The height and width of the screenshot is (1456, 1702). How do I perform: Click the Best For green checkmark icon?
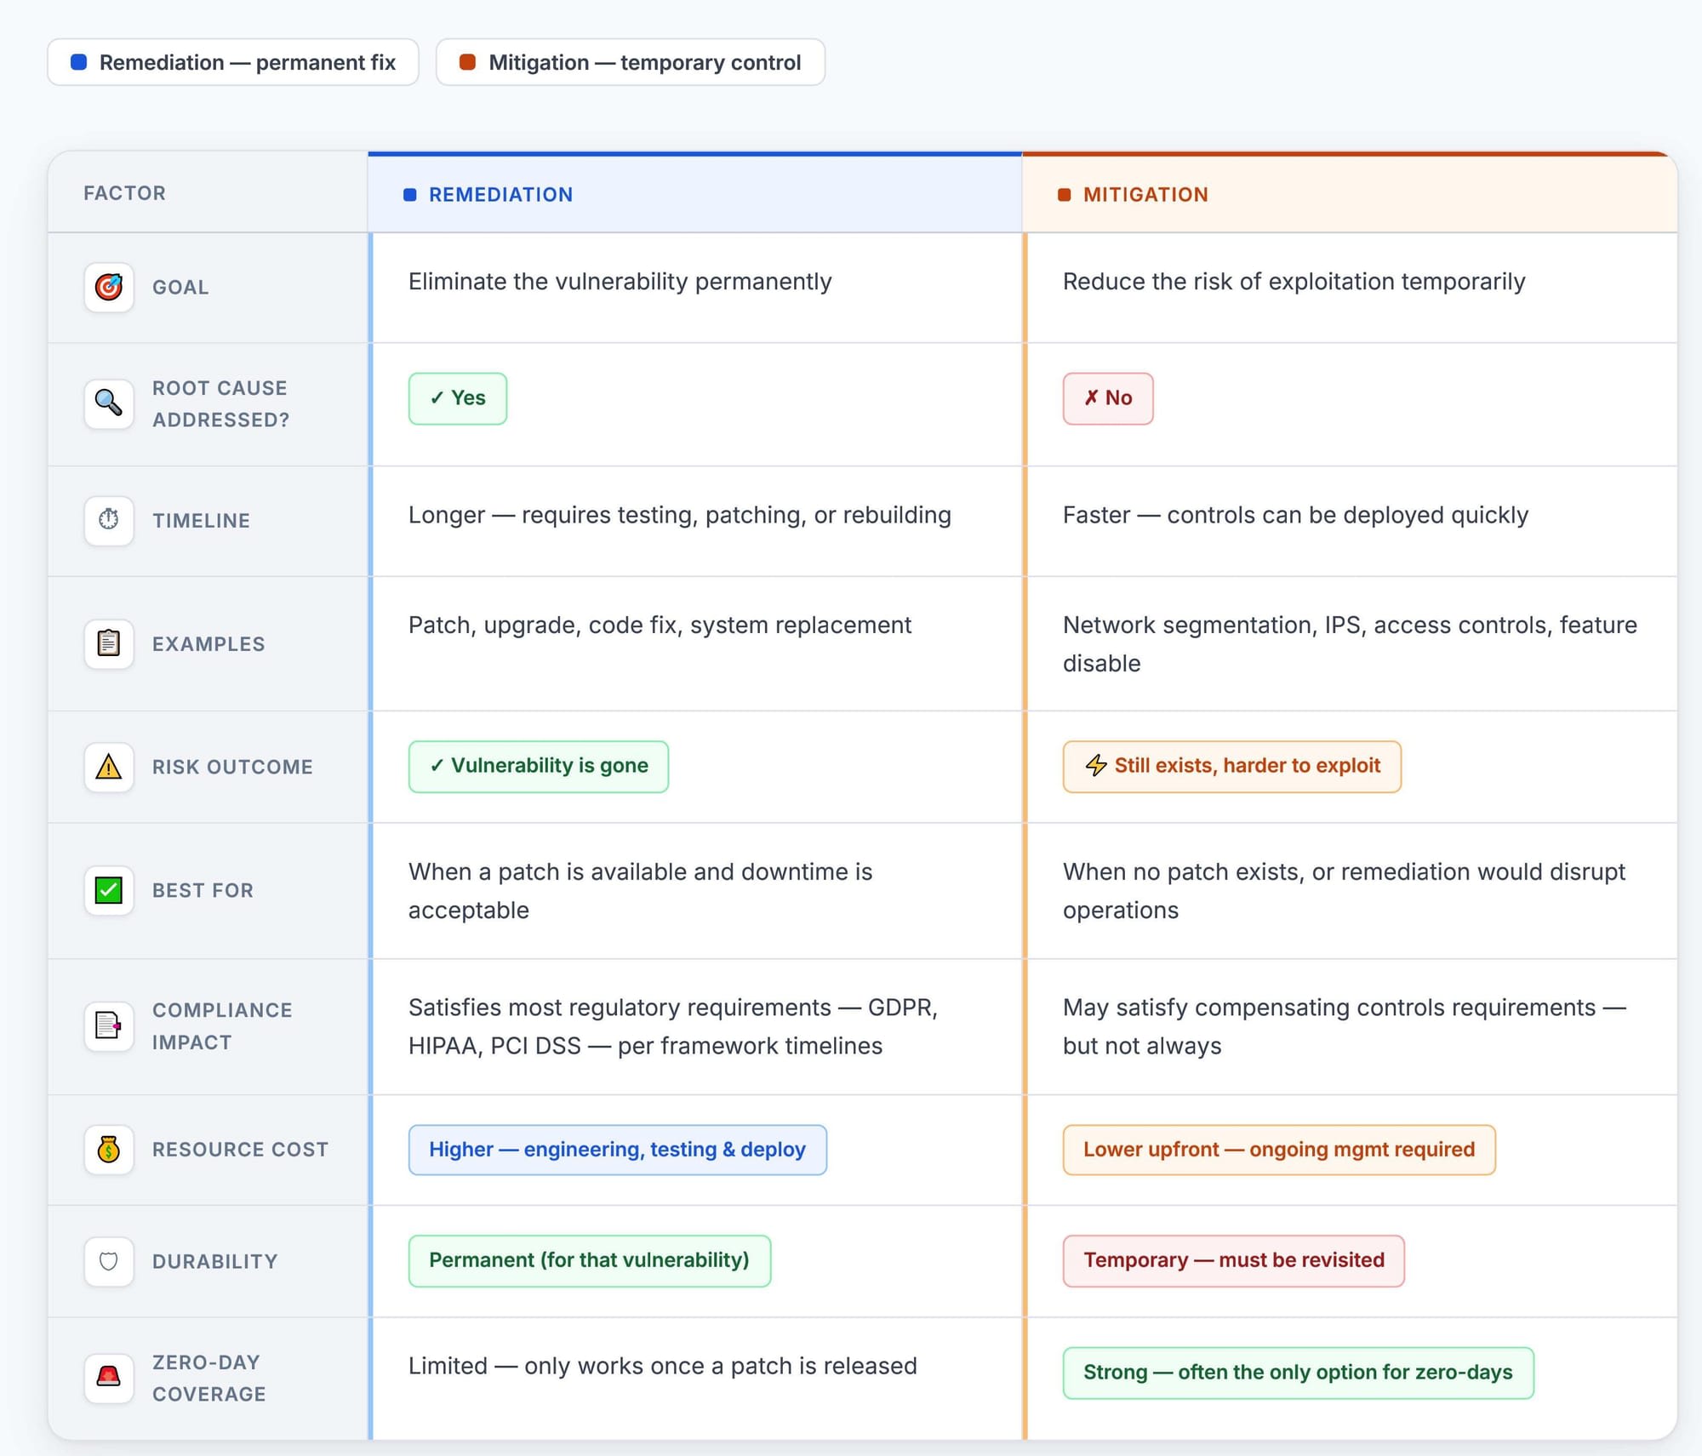109,890
